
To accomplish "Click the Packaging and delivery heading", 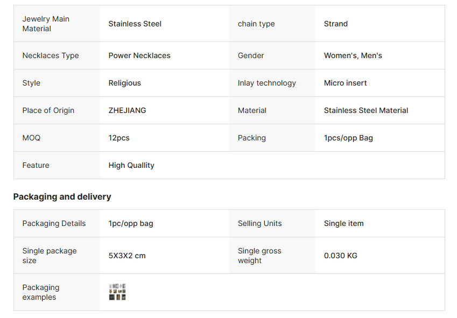I will pyautogui.click(x=62, y=197).
